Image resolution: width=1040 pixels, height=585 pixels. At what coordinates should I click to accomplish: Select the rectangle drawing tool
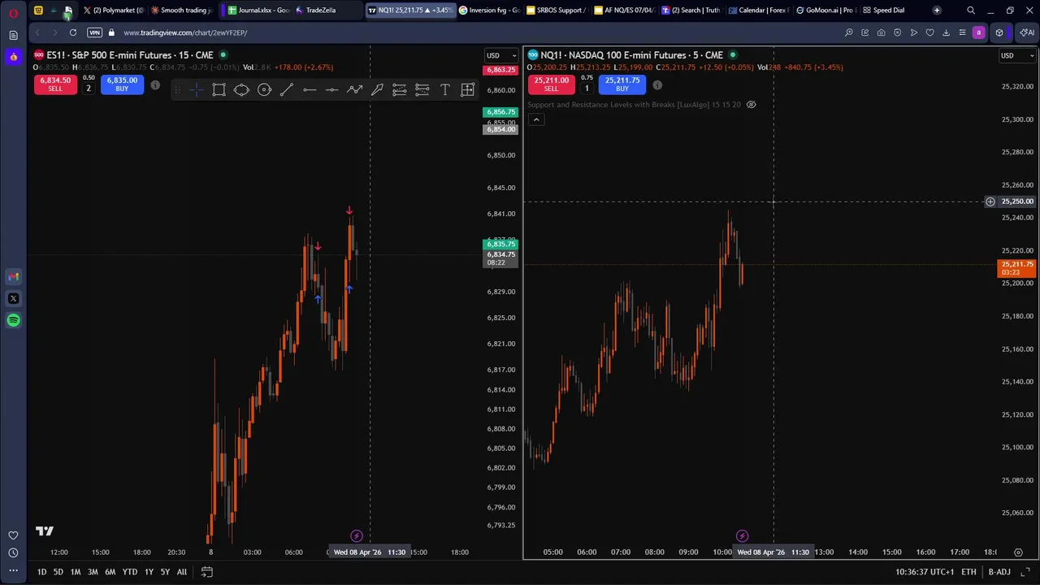coord(219,89)
